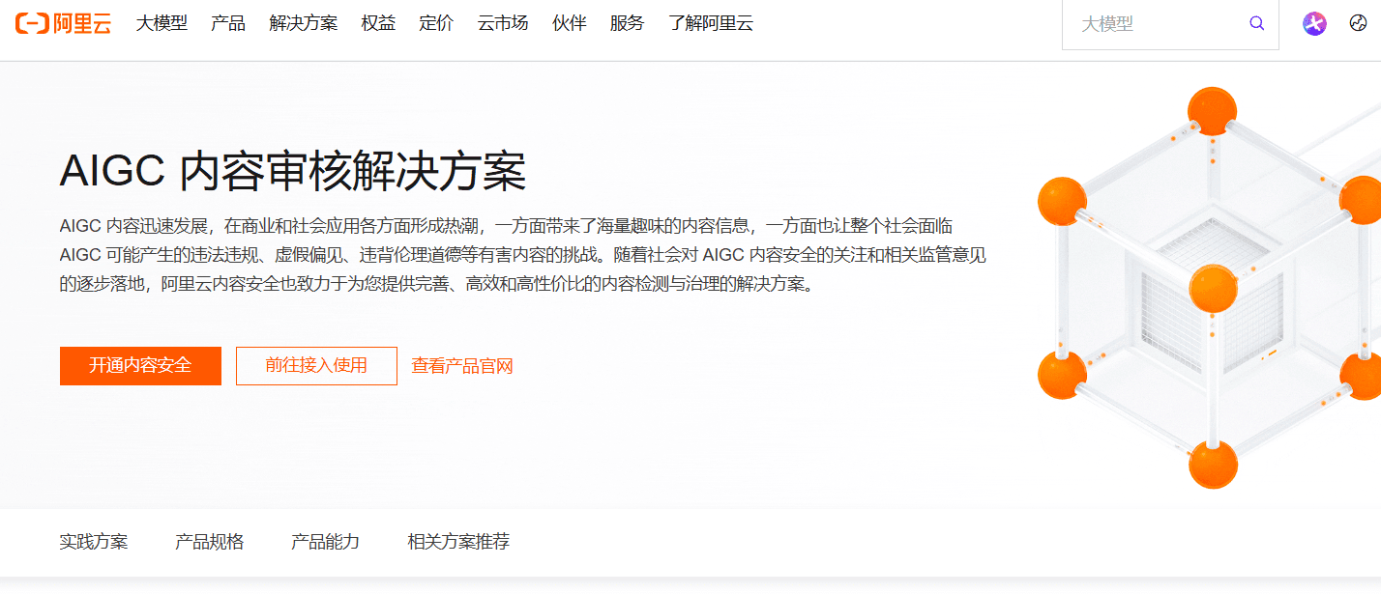
Task: Click the 开通内容安全 button
Action: pos(140,366)
